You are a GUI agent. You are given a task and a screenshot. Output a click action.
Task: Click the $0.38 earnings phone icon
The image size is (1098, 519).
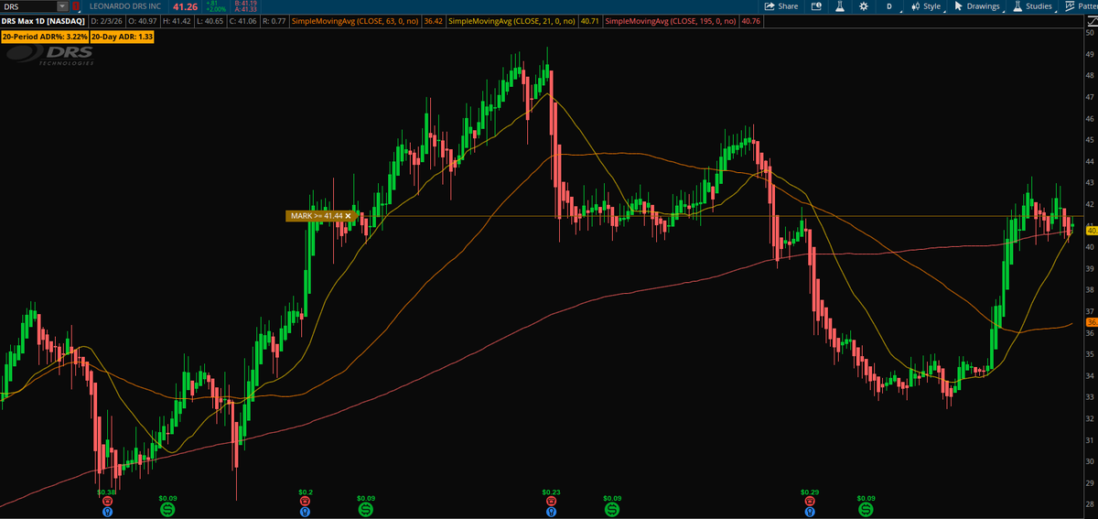coord(106,502)
